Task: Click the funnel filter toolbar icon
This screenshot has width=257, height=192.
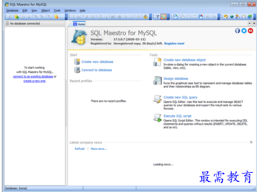Action: tap(157, 17)
